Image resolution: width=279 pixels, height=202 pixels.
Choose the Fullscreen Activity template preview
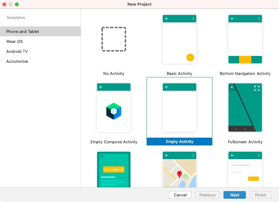tap(245, 108)
